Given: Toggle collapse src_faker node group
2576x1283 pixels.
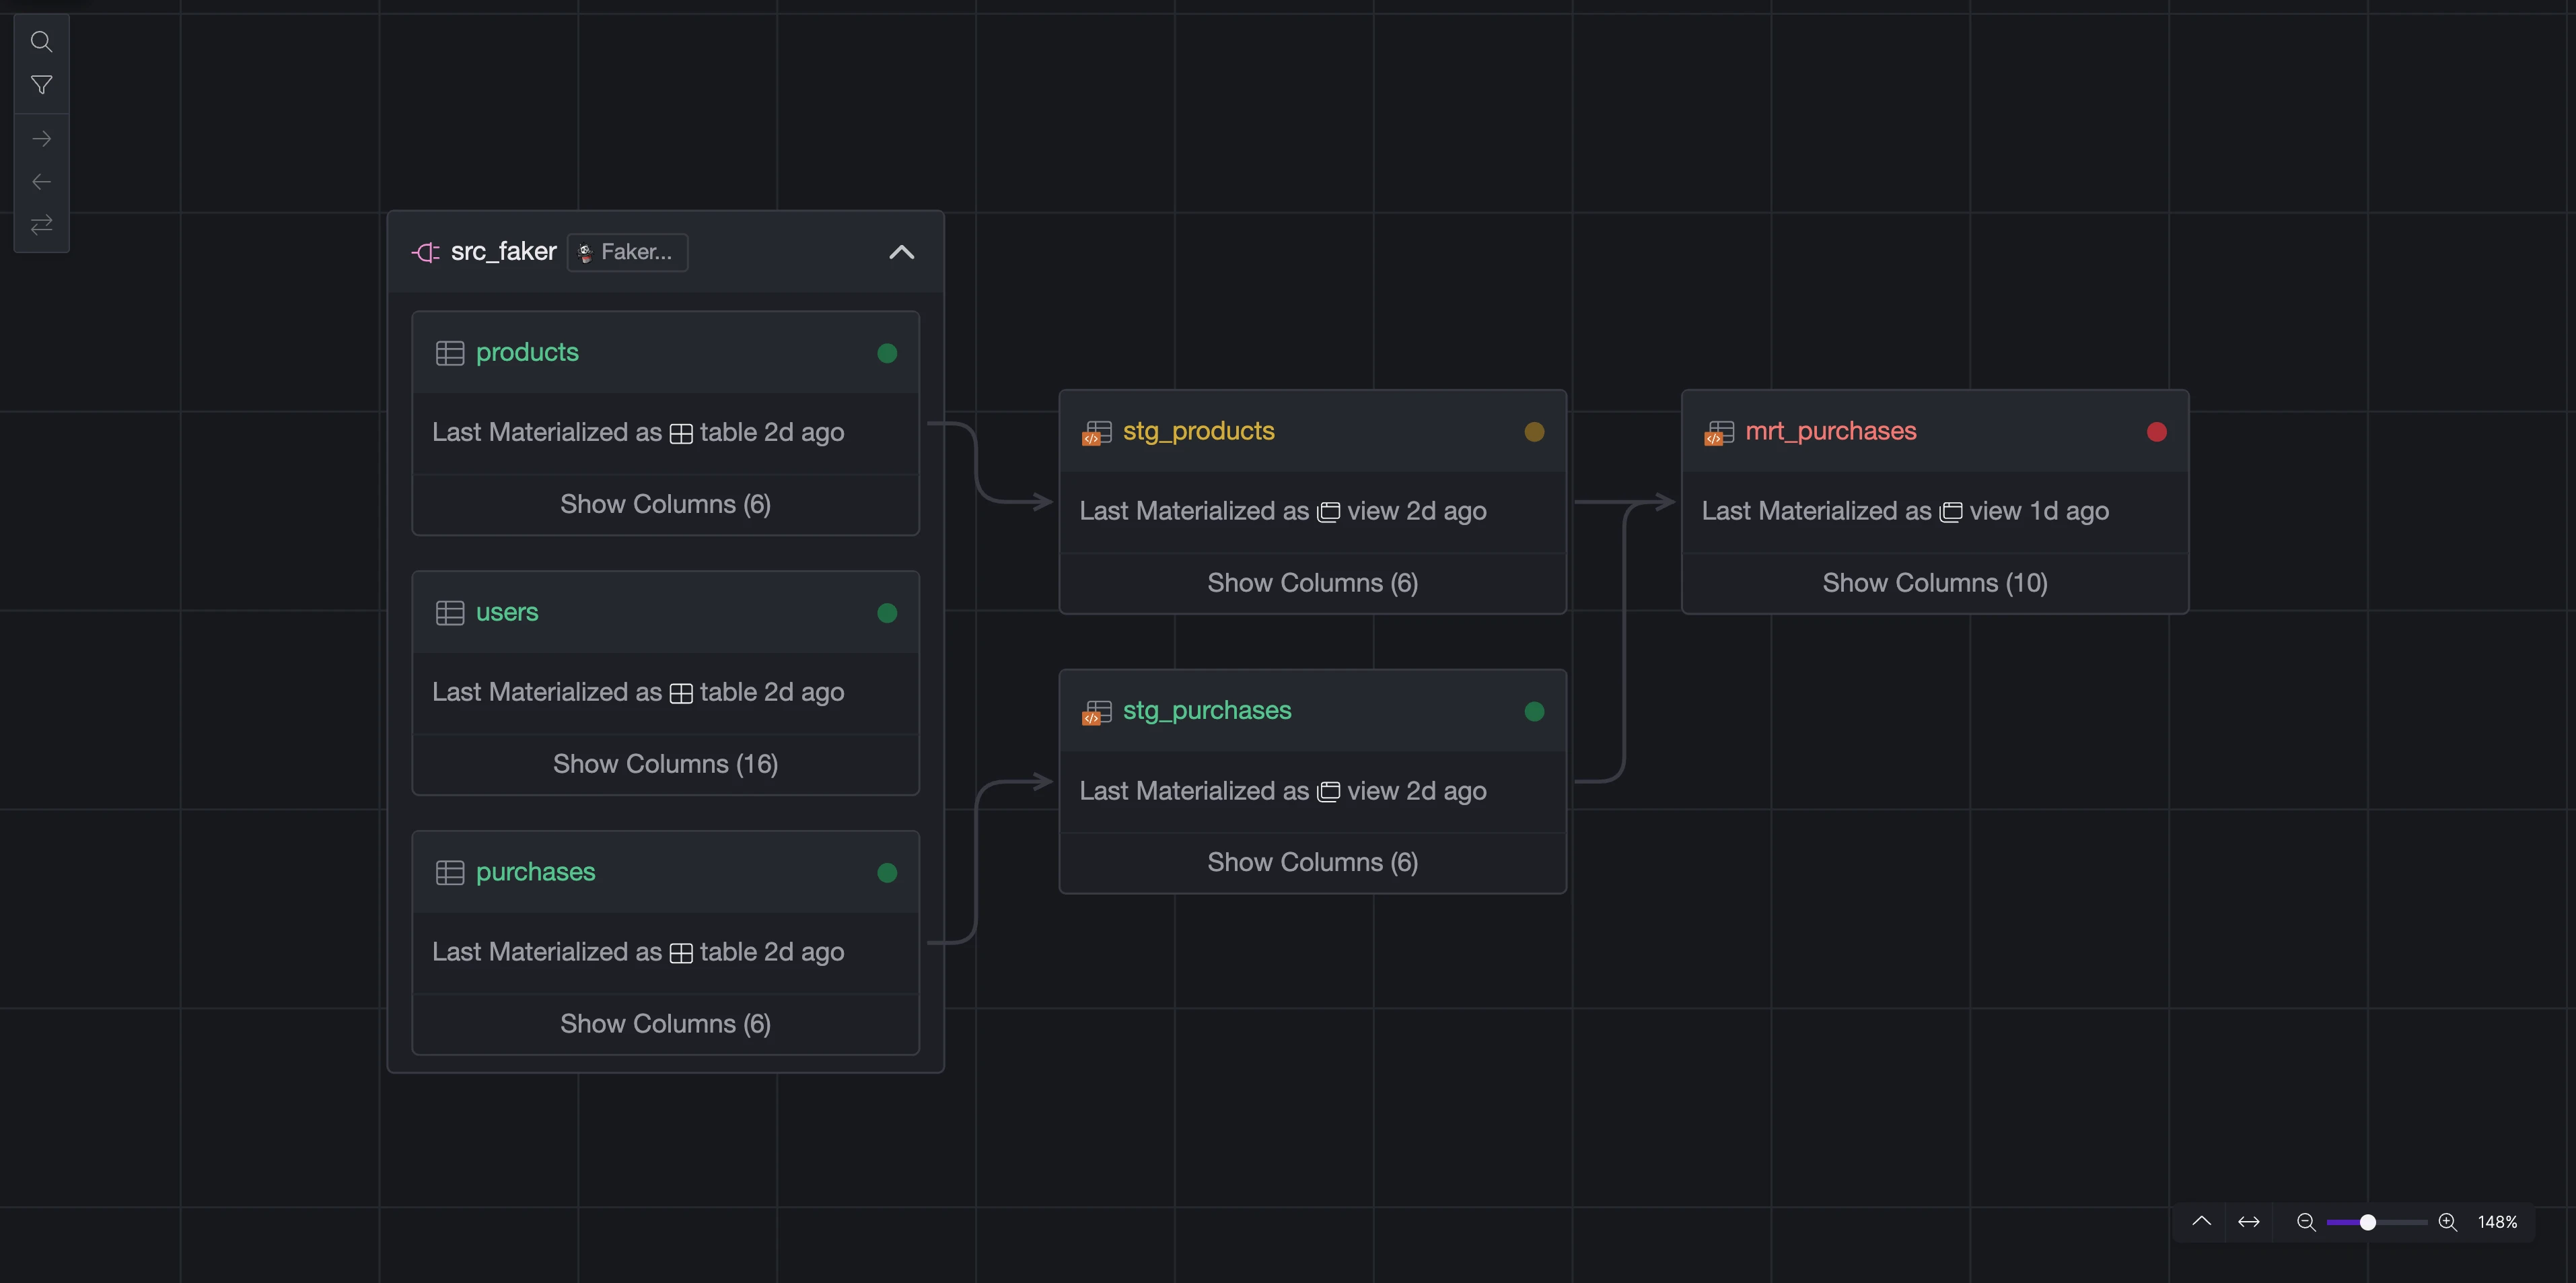Looking at the screenshot, I should 902,251.
